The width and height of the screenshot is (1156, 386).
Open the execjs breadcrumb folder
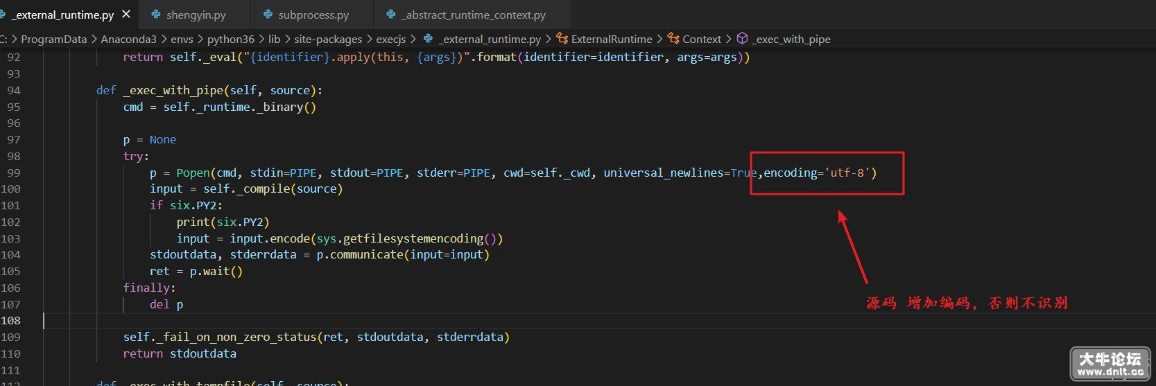[391, 40]
